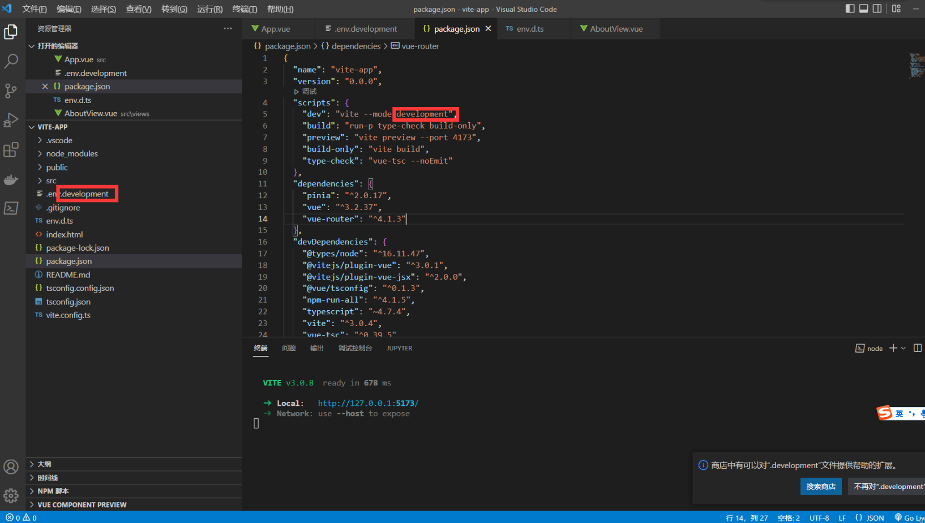Expand the NPM 脚本 section
Viewport: 925px width, 523px height.
pyautogui.click(x=53, y=491)
